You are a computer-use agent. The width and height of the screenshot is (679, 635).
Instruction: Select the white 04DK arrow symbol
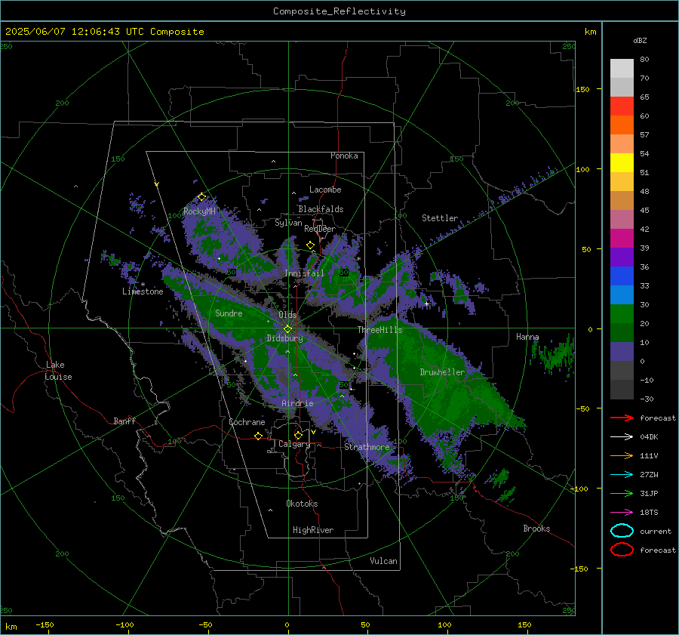point(622,437)
